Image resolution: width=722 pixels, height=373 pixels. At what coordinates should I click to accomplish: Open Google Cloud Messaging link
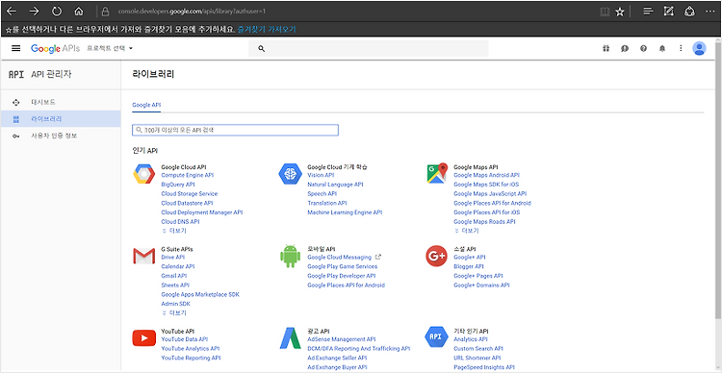[340, 257]
